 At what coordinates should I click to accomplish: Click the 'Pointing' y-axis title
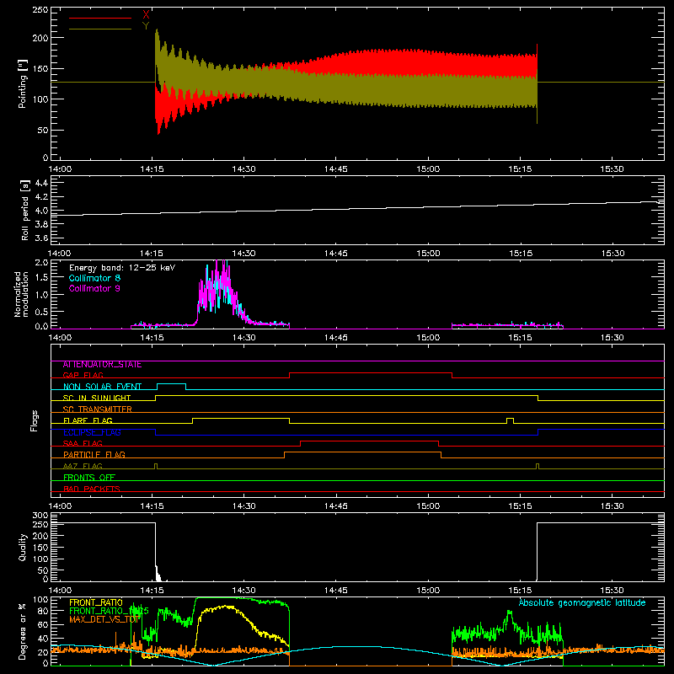(22, 83)
